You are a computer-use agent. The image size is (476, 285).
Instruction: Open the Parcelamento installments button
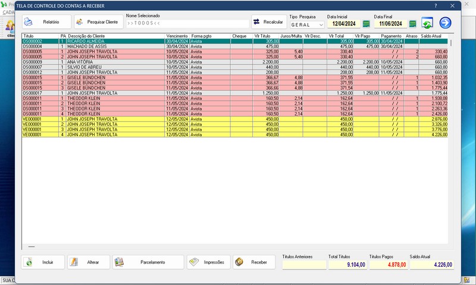tap(148, 262)
